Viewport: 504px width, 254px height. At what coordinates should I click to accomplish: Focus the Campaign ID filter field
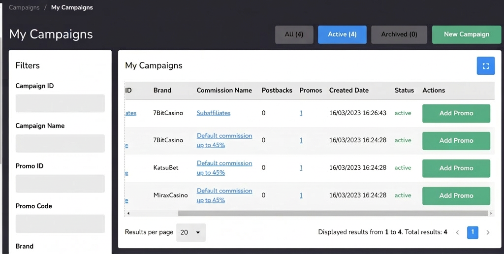point(60,103)
